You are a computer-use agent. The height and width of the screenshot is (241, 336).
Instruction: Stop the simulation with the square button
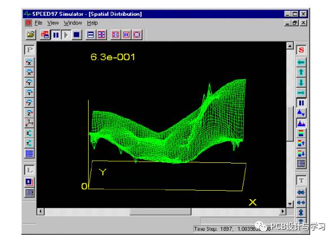(76, 35)
